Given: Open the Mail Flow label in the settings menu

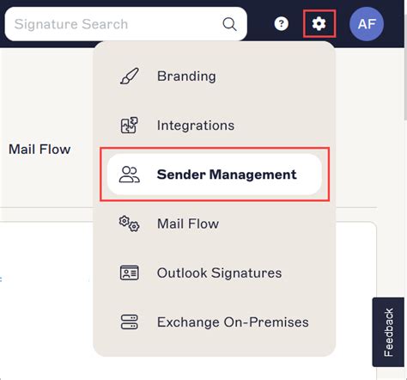Looking at the screenshot, I should [188, 224].
